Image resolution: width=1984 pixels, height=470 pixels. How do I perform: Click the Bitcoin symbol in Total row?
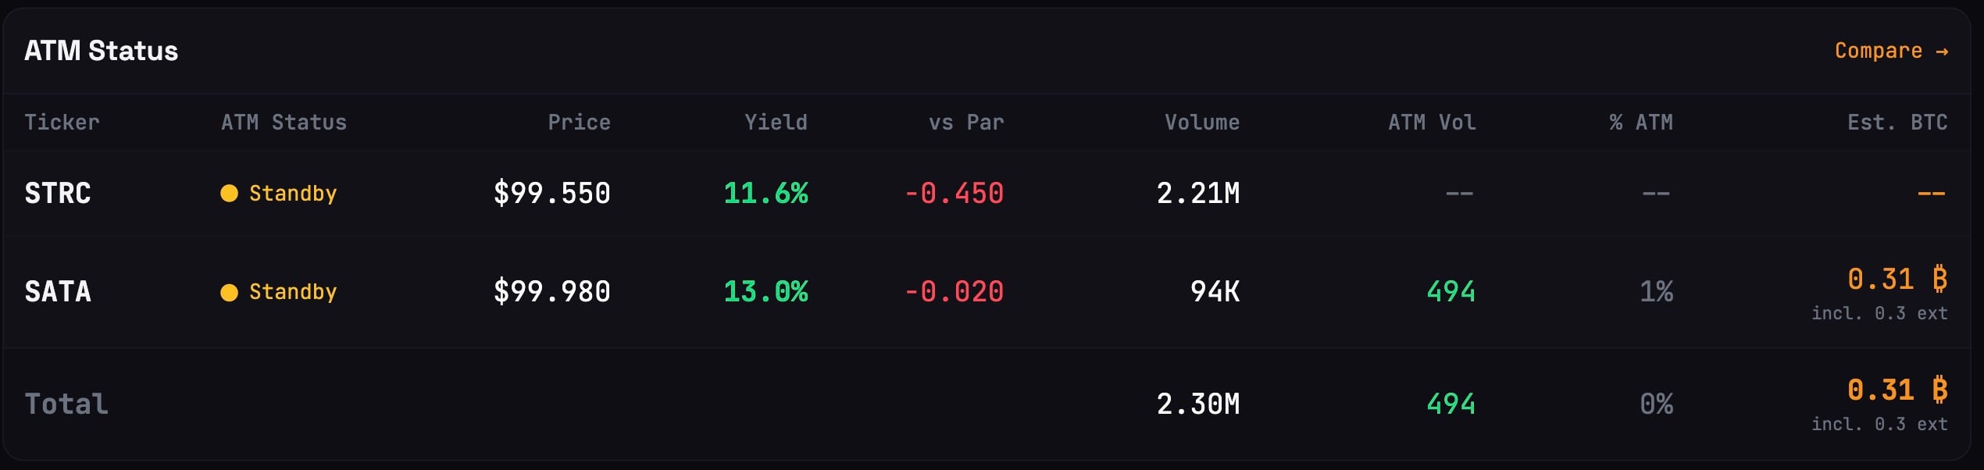coord(1939,390)
